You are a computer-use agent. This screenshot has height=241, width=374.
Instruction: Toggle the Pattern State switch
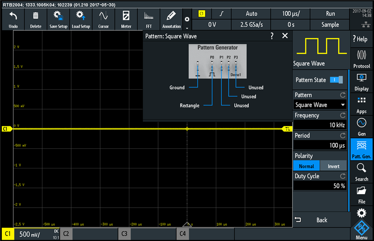point(336,80)
